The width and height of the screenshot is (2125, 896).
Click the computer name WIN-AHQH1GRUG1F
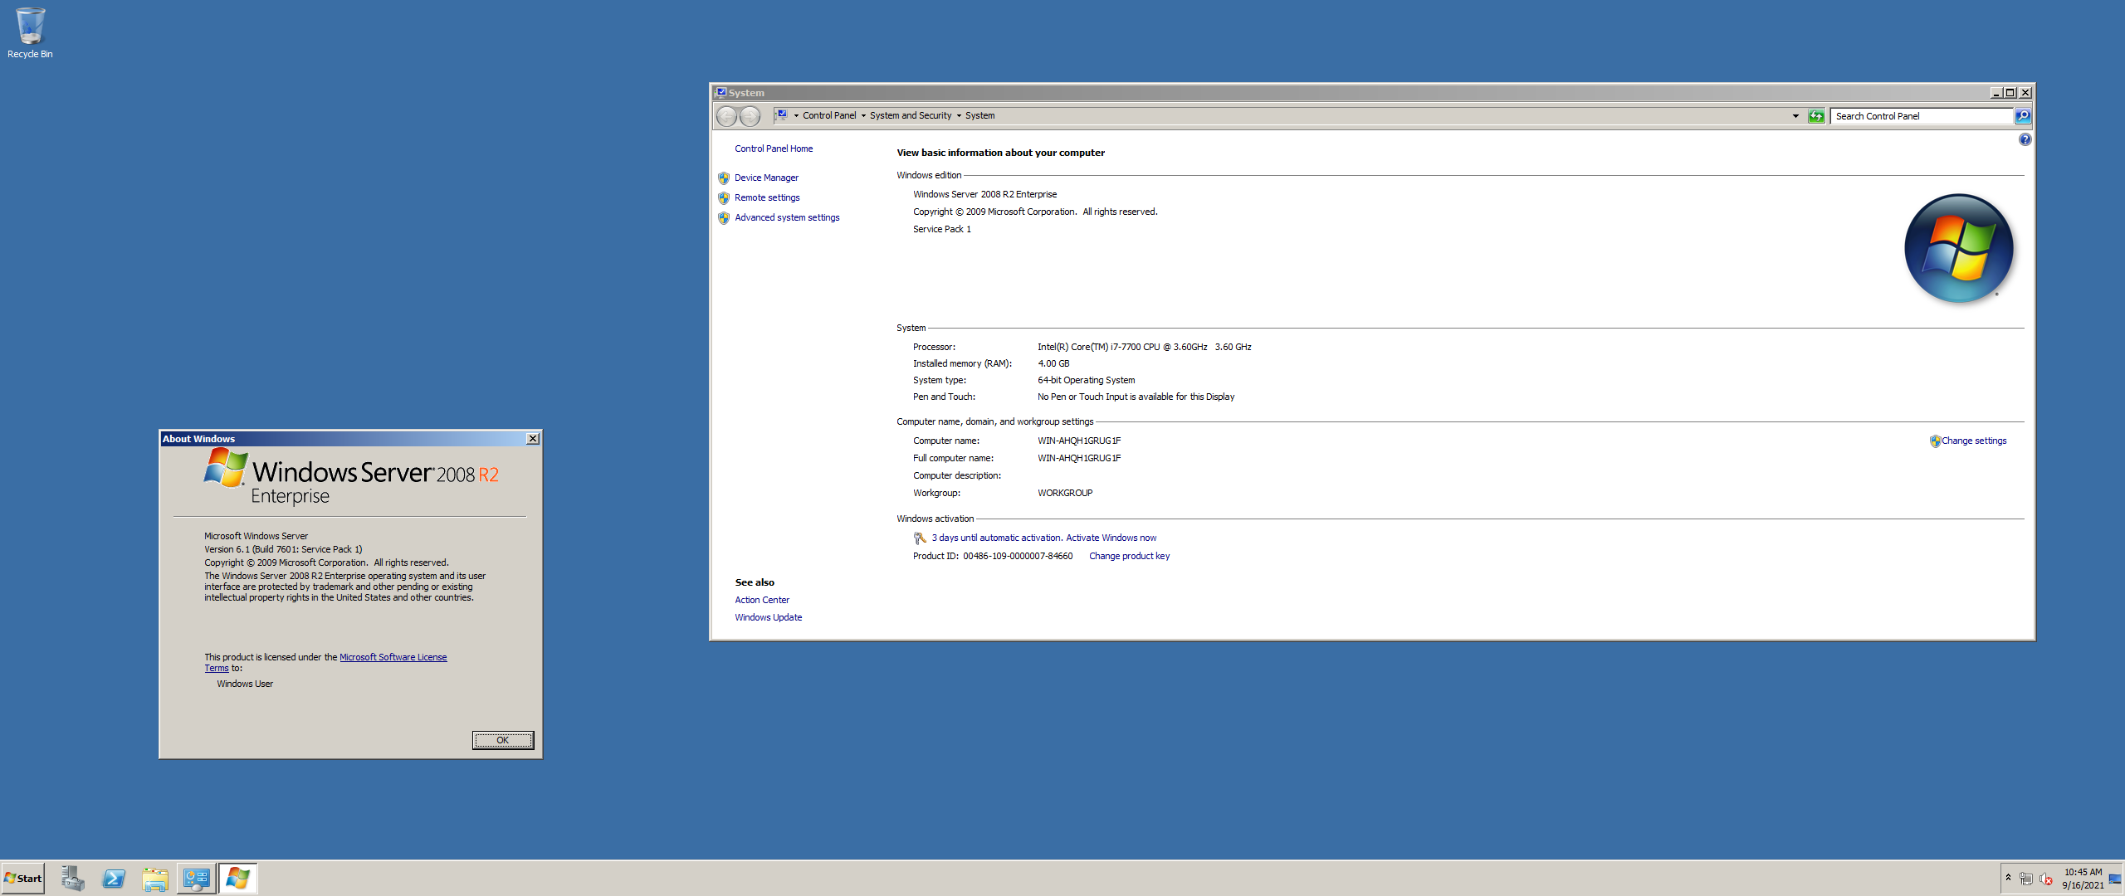point(1078,441)
